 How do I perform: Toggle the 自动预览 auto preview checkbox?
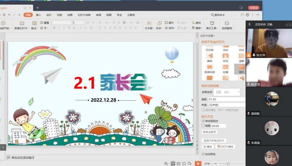point(203,154)
